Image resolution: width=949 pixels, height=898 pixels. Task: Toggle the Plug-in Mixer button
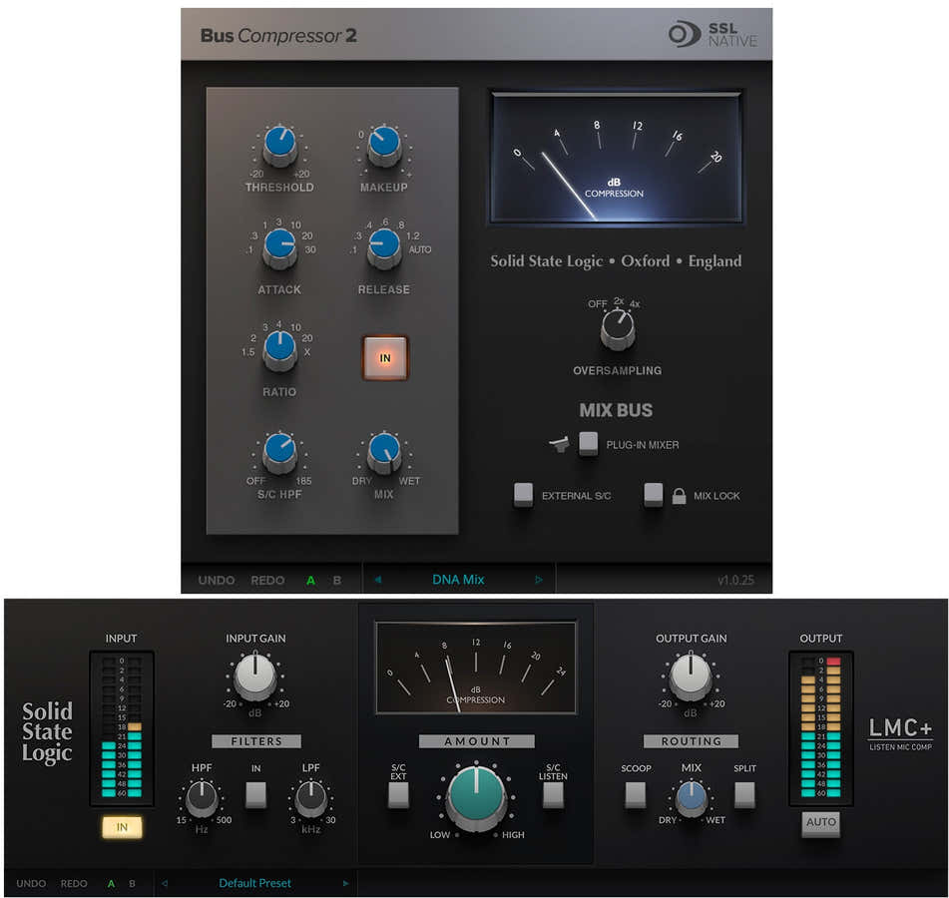click(589, 444)
